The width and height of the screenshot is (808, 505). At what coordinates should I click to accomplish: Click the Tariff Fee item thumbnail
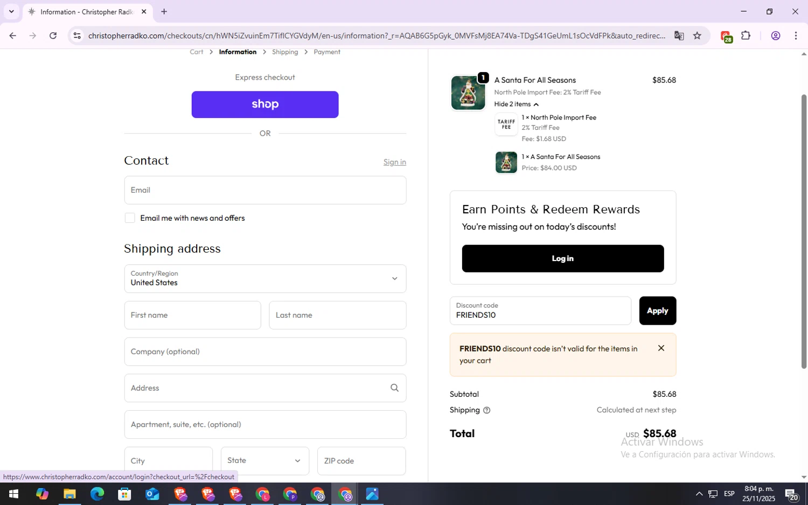[506, 124]
